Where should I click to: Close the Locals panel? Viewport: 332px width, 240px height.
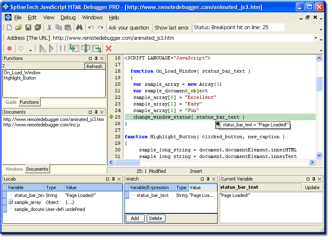click(x=119, y=179)
